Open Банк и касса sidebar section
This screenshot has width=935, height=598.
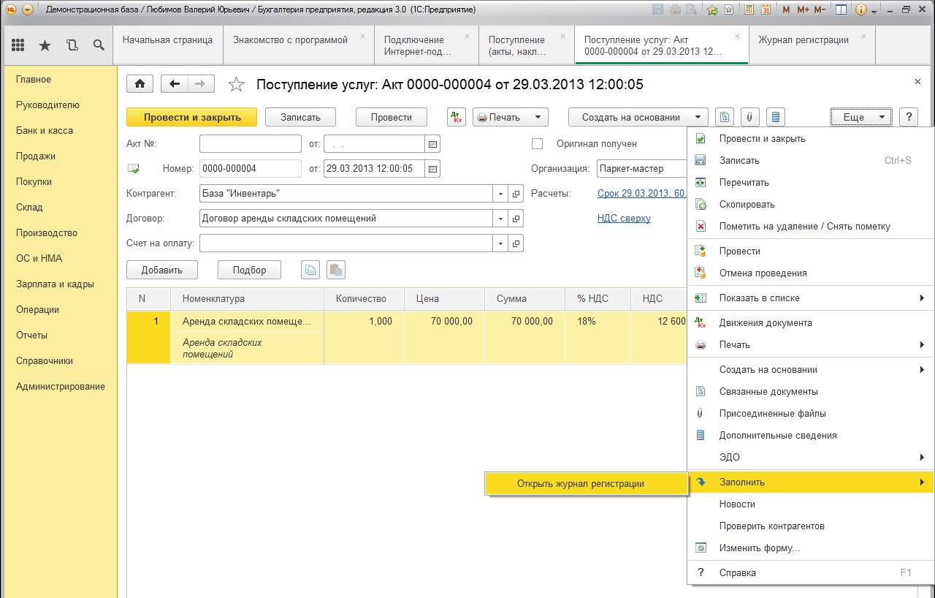45,130
